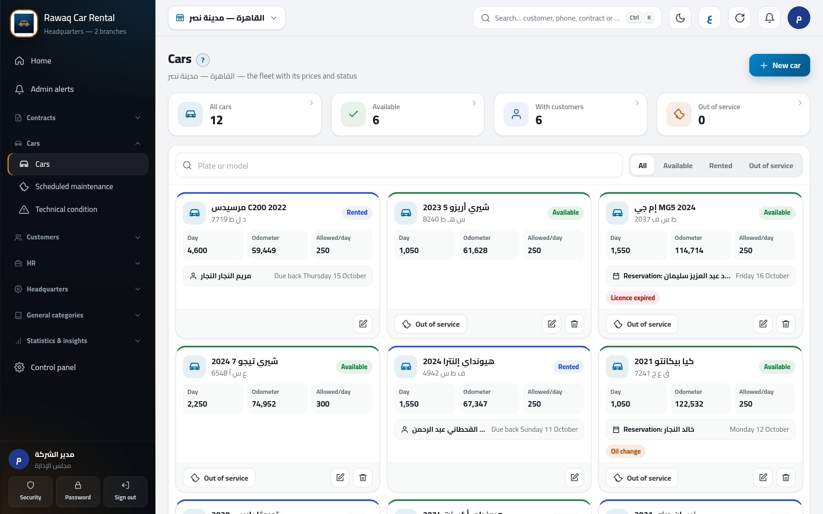Viewport: 823px width, 514px height.
Task: Edit the هيونداي إلنترا 2024 car
Action: (x=574, y=477)
